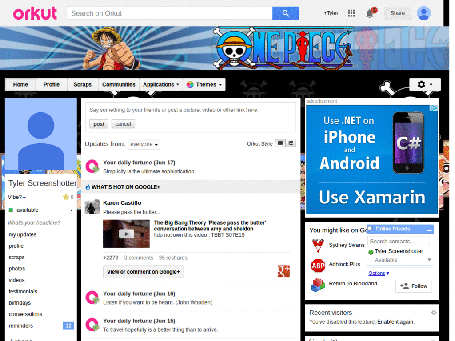Click the reminders count badge 12
455x341 pixels.
tap(68, 326)
